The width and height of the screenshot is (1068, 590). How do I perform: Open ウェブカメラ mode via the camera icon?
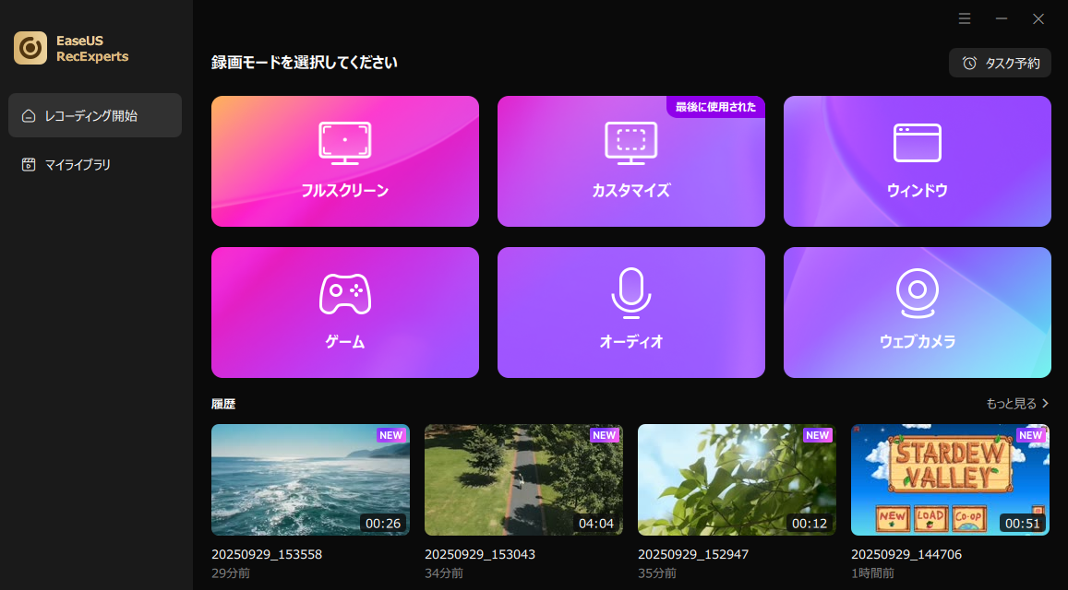click(x=917, y=294)
